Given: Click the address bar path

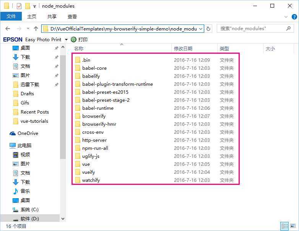Looking at the screenshot, I should click(123, 29).
